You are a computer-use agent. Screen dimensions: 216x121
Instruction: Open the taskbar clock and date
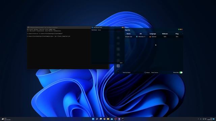coord(210,119)
